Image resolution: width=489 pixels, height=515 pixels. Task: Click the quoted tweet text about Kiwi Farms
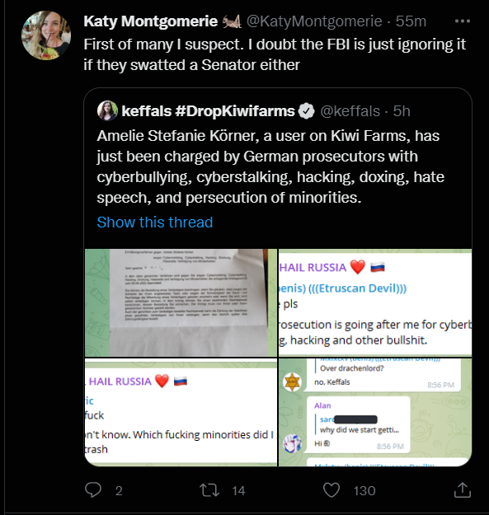(x=270, y=166)
